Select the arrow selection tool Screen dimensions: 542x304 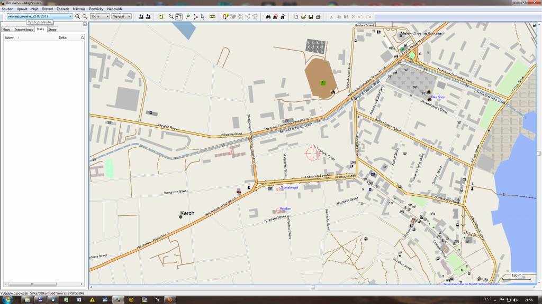[x=203, y=17]
